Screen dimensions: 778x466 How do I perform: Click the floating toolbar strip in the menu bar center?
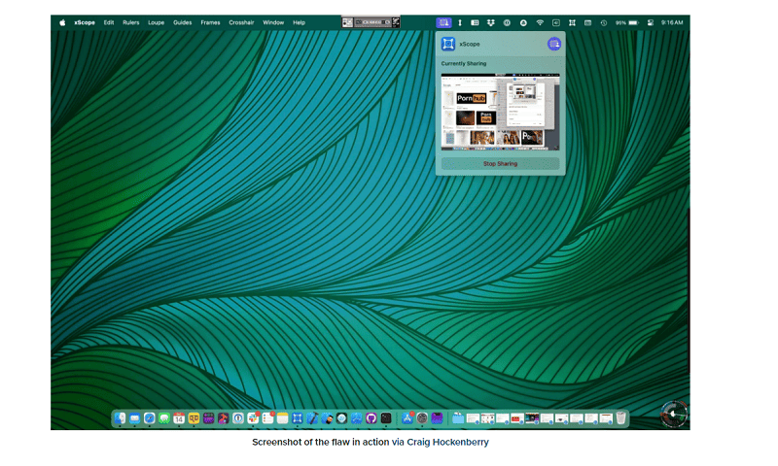click(371, 22)
